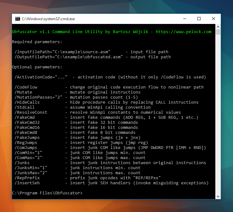
Task: Click the /InsertSeh option text
Action: coord(27,183)
